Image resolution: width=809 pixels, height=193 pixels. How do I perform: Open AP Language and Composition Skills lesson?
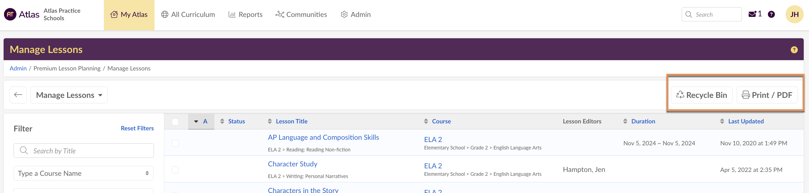click(x=323, y=137)
